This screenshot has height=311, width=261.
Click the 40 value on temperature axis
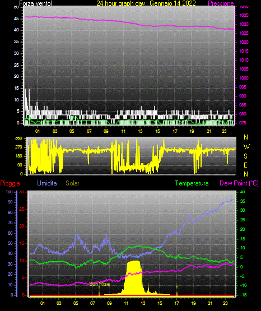[x=243, y=192]
